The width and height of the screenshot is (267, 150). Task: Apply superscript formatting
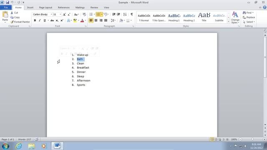(62, 20)
